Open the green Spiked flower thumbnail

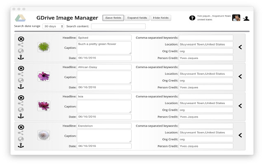(x=44, y=47)
